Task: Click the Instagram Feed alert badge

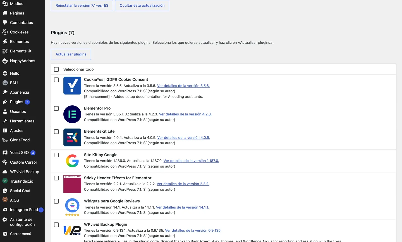Action: click(x=41, y=210)
